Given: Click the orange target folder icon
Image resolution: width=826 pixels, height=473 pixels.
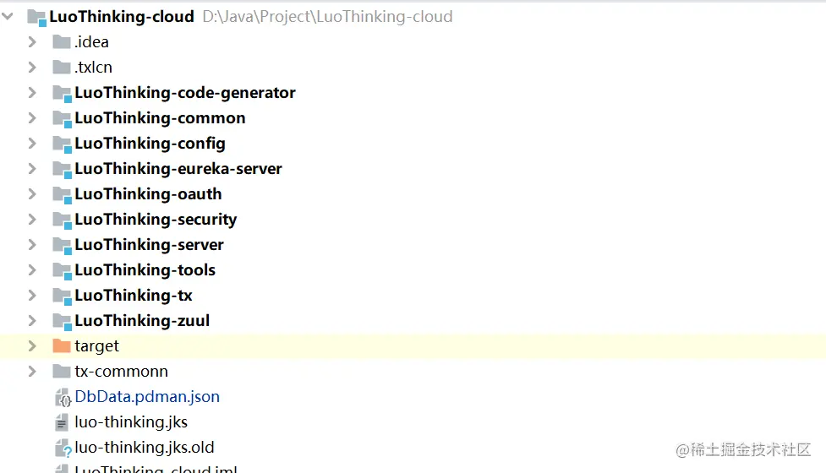Looking at the screenshot, I should 61,345.
